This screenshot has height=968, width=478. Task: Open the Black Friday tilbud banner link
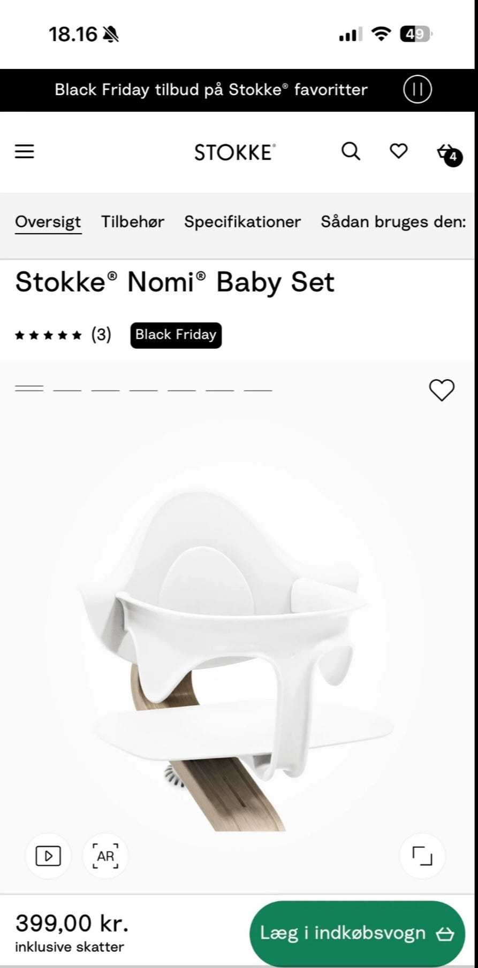[211, 89]
